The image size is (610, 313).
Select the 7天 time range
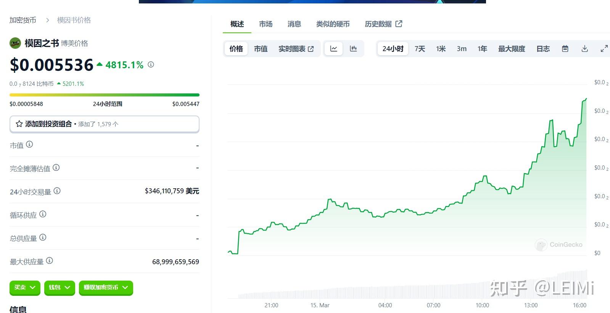[420, 49]
